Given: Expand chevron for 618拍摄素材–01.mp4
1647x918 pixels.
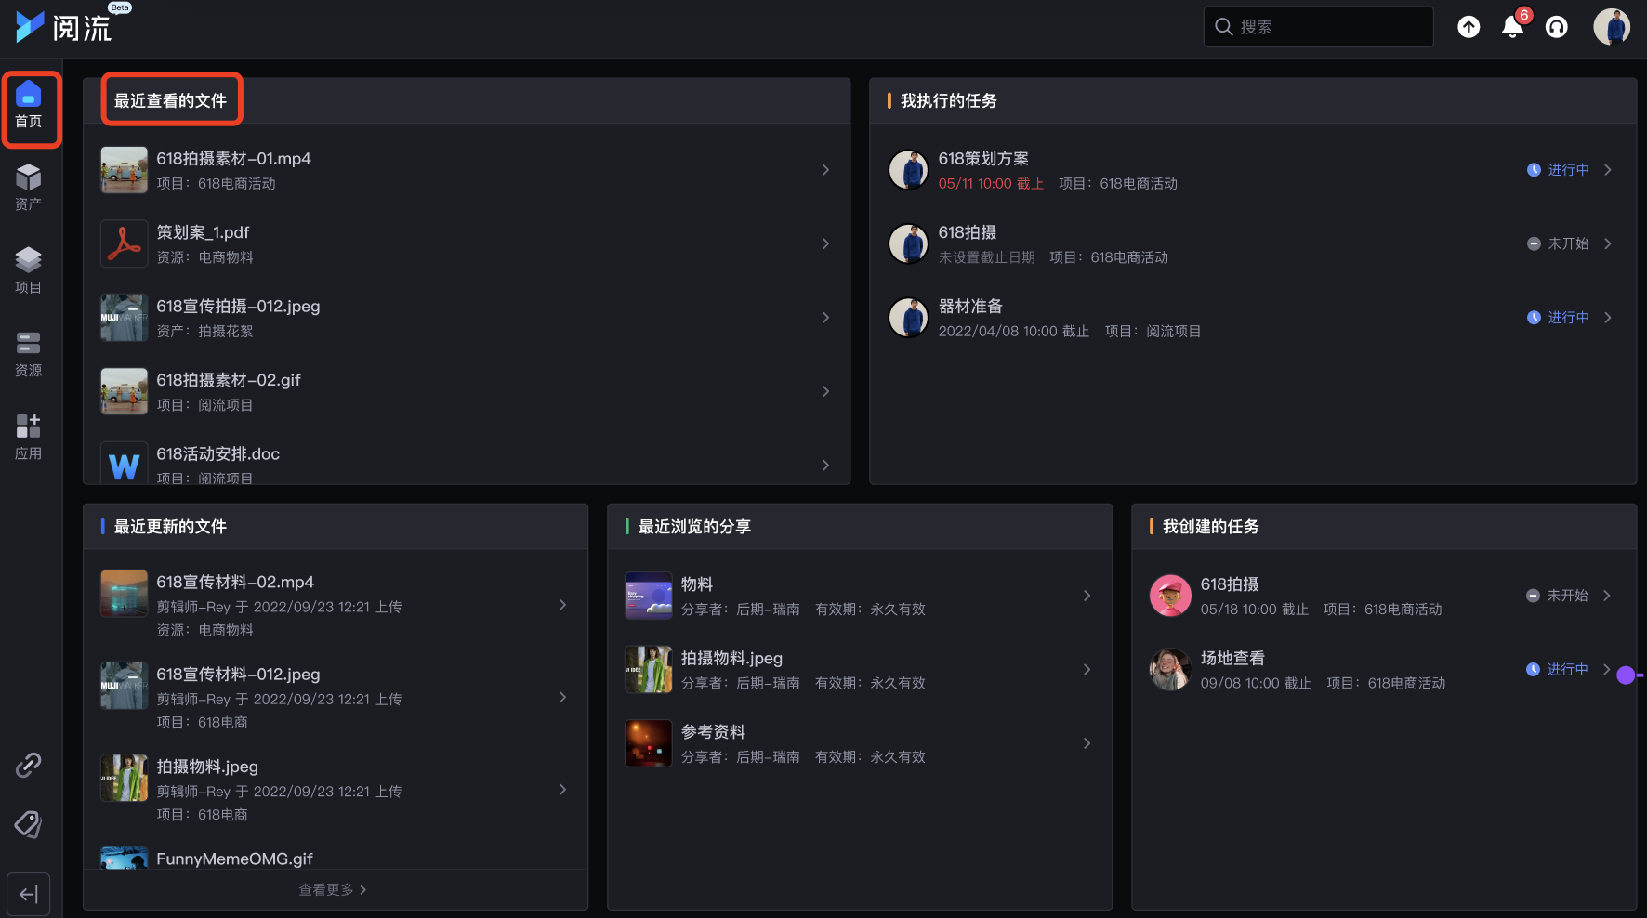Looking at the screenshot, I should (825, 170).
